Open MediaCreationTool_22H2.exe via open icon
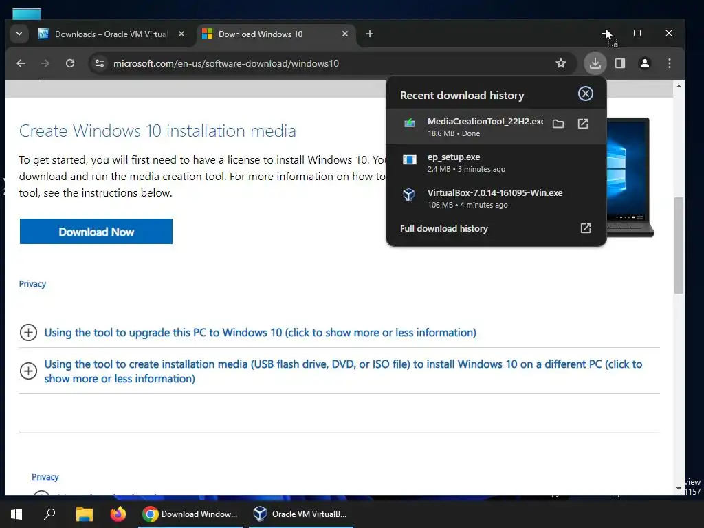Image resolution: width=704 pixels, height=528 pixels. pos(583,124)
